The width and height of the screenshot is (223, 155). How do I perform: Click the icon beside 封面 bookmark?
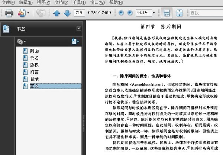click(x=25, y=51)
